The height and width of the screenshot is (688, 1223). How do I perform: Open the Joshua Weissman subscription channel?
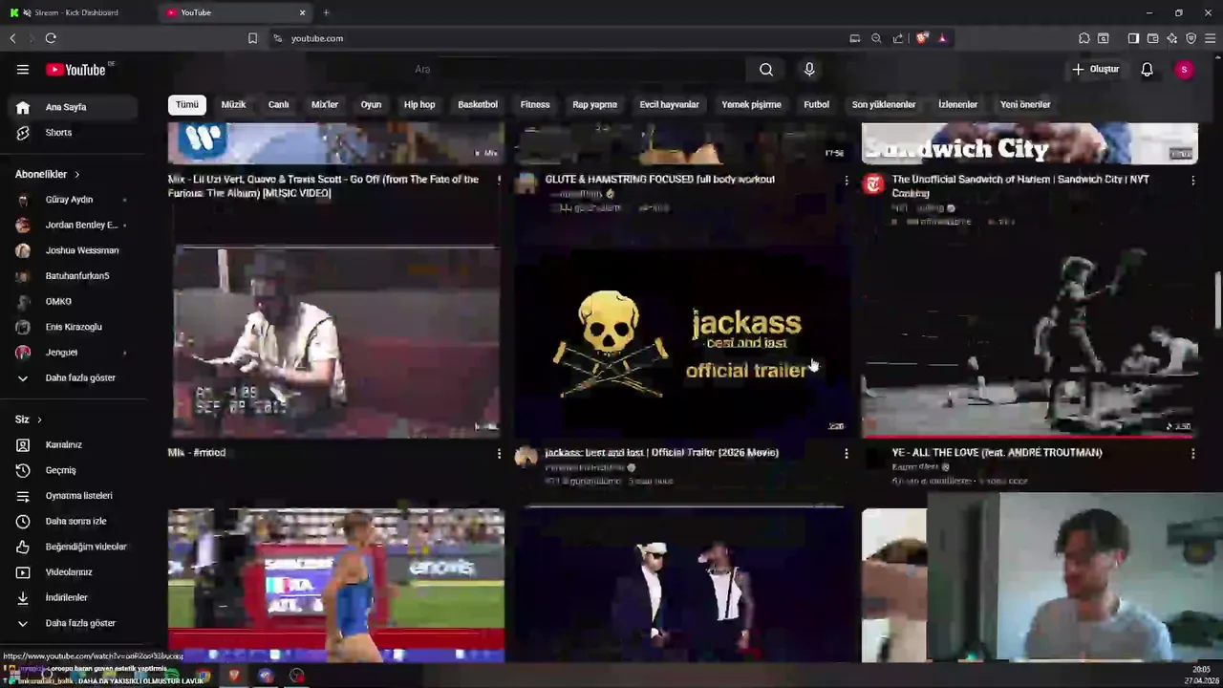point(74,250)
